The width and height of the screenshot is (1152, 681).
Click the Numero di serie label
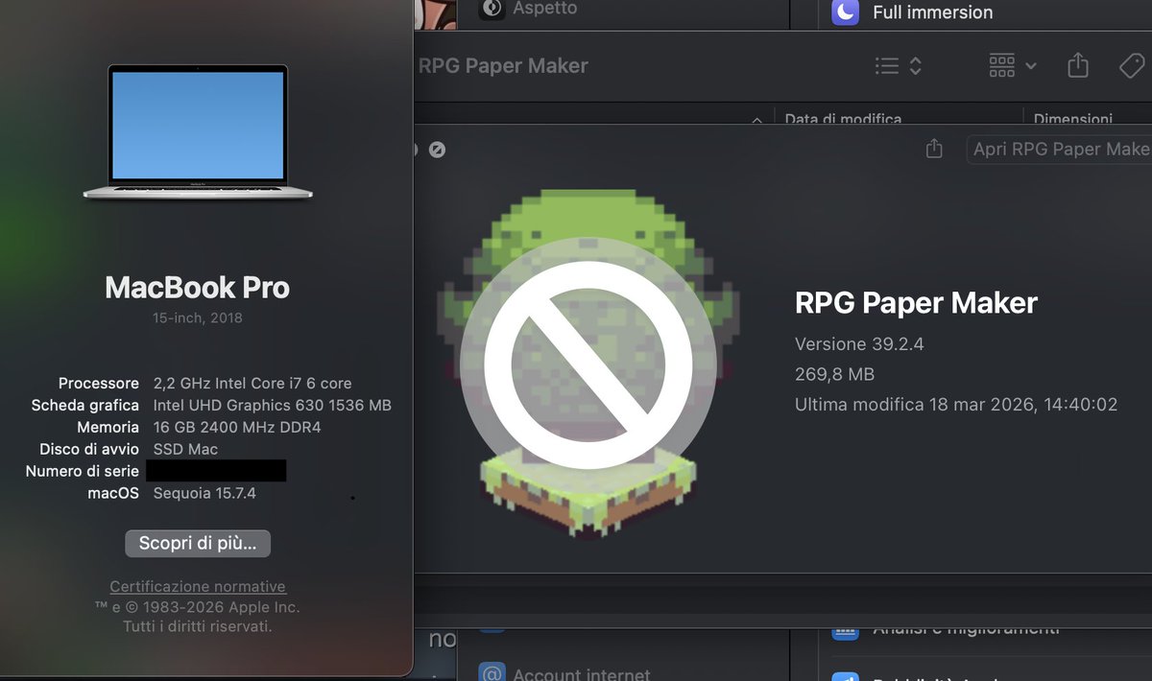click(83, 471)
